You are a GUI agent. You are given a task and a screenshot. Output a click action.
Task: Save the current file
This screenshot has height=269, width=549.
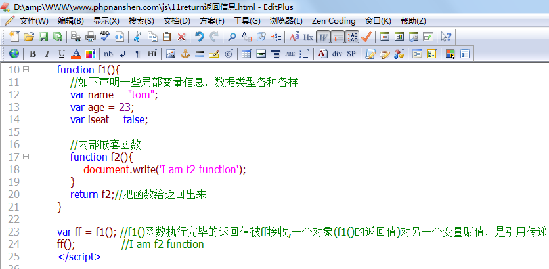pos(43,37)
